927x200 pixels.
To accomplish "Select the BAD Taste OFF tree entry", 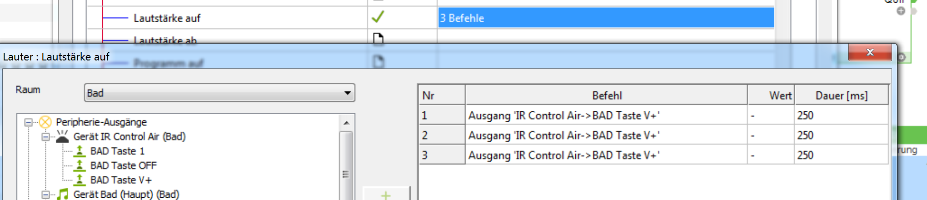I will tap(123, 165).
